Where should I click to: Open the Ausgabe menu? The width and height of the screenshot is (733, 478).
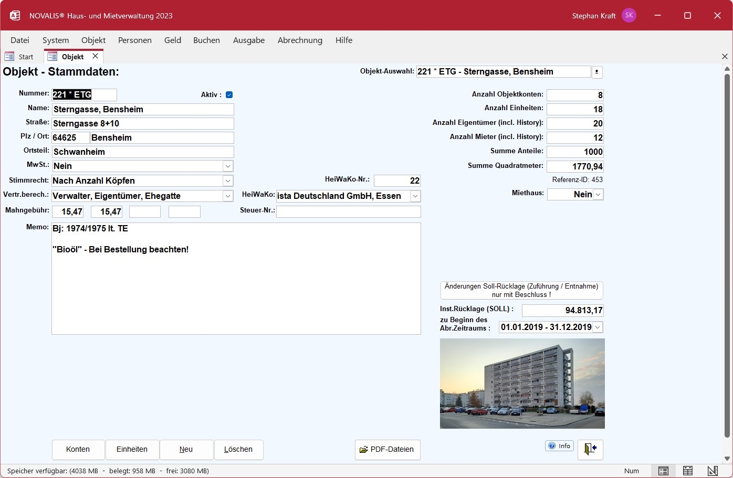(x=249, y=40)
